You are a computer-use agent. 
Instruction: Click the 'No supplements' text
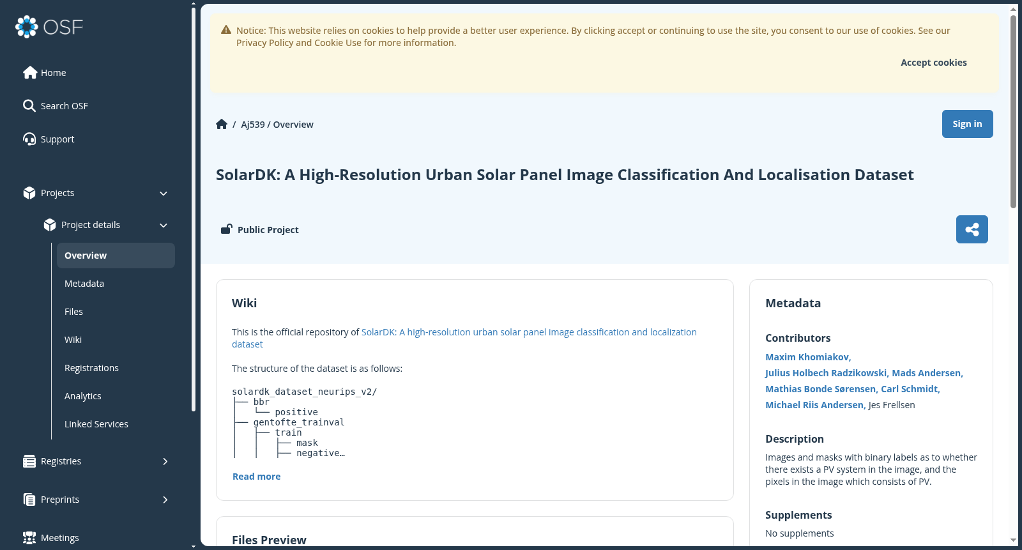pos(800,533)
